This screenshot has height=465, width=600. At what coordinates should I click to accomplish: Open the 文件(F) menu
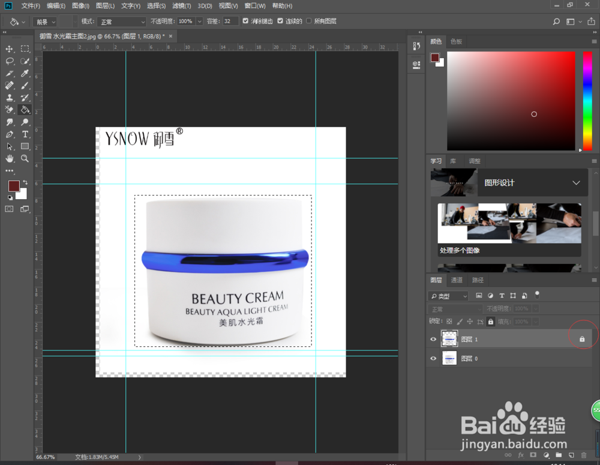point(31,6)
